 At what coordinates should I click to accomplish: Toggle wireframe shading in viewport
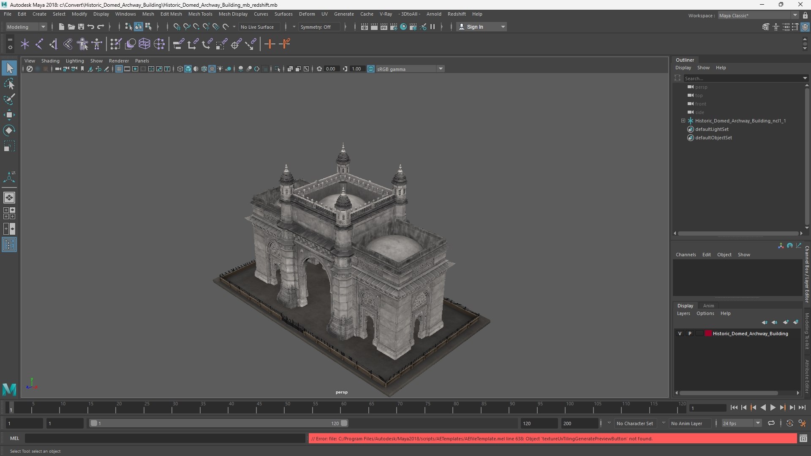click(x=180, y=69)
